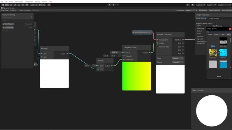Select the black-and-white noise texture thumbnail
Image resolution: width=232 pixels, height=130 pixels.
(x=223, y=41)
